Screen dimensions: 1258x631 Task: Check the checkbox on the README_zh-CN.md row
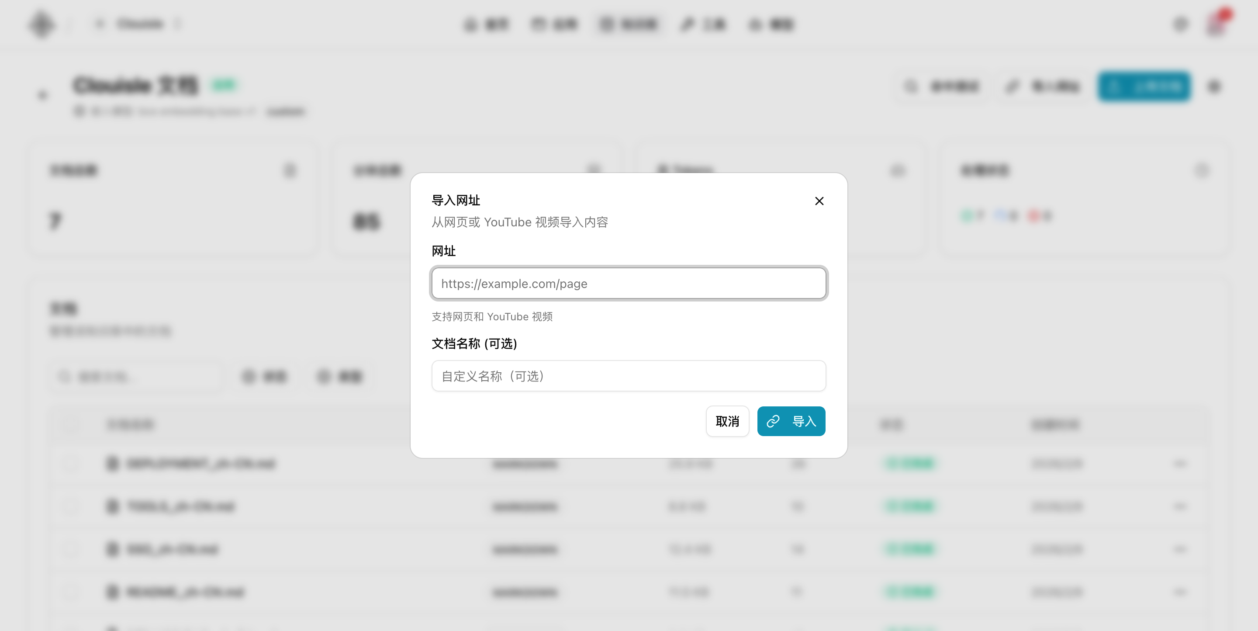[70, 592]
